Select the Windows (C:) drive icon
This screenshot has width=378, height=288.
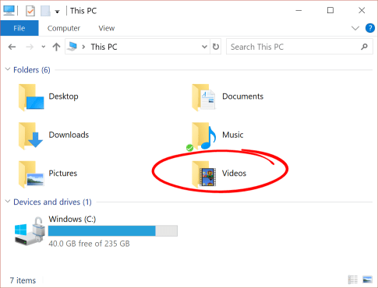point(29,231)
